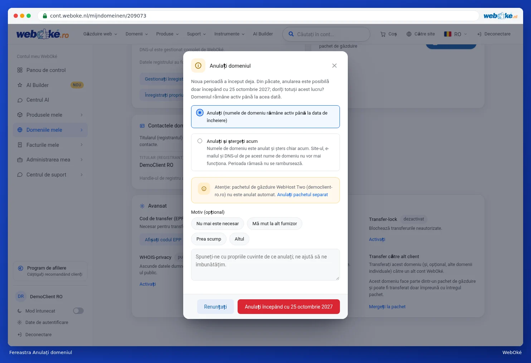This screenshot has width=531, height=363.
Task: Choose reason Mă mut la alt furnizor
Action: [274, 224]
